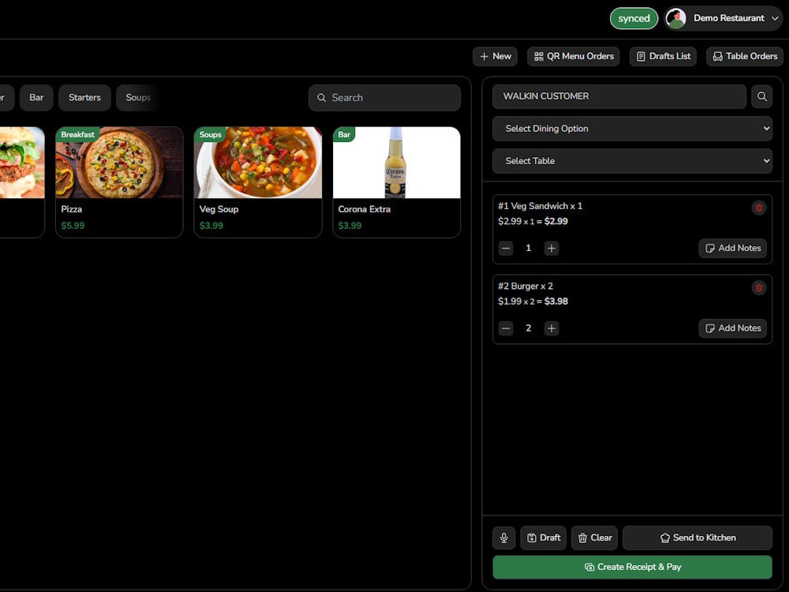Click the Breakfast label on Pizza card
Image resolution: width=789 pixels, height=592 pixels.
tap(77, 134)
